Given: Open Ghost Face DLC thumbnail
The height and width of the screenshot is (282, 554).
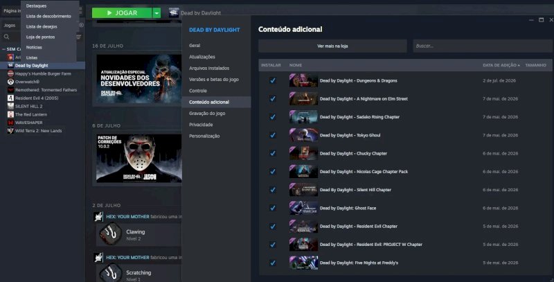Looking at the screenshot, I should (x=303, y=208).
